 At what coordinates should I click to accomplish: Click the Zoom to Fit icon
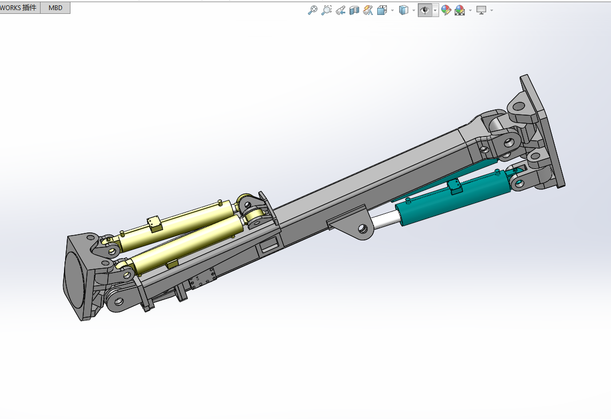click(313, 10)
